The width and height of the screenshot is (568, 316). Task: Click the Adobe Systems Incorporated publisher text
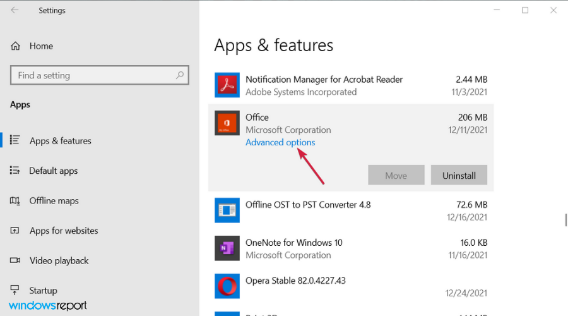(301, 92)
